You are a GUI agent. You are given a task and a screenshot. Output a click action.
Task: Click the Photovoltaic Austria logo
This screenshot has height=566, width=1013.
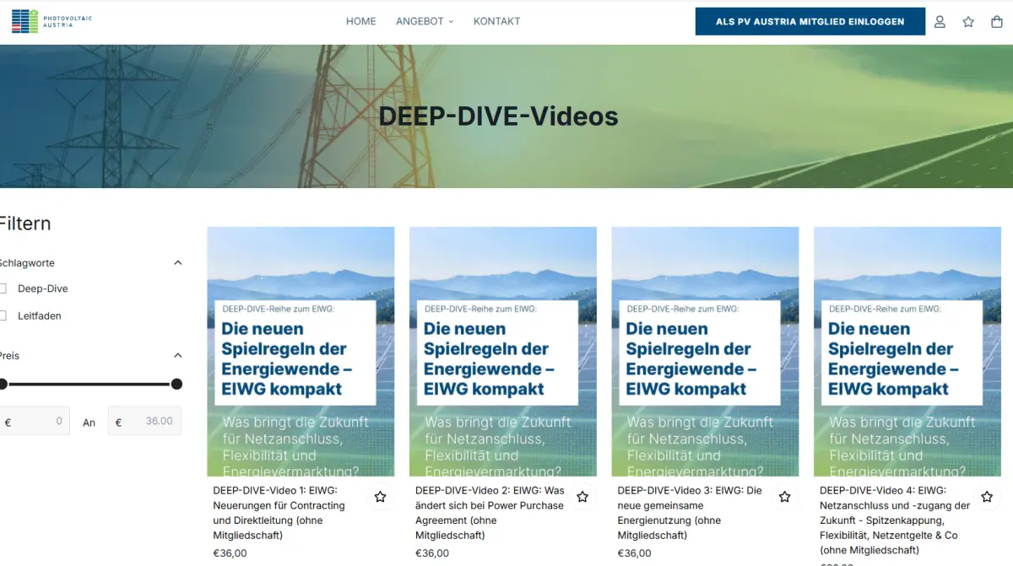coord(51,21)
